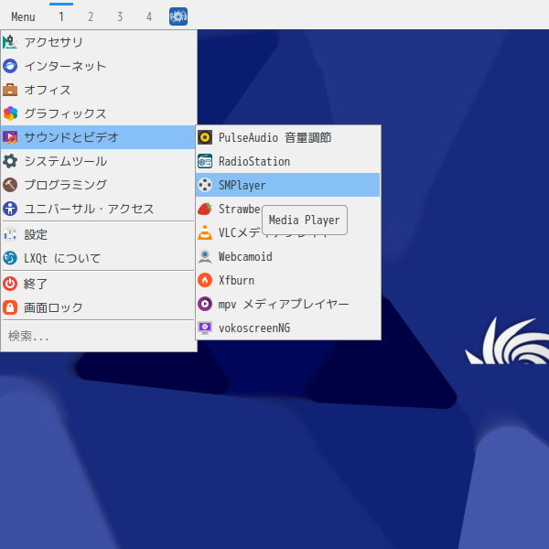Viewport: 549px width, 549px height.
Task: Click the vokoscreenNG monitor icon
Action: [205, 328]
